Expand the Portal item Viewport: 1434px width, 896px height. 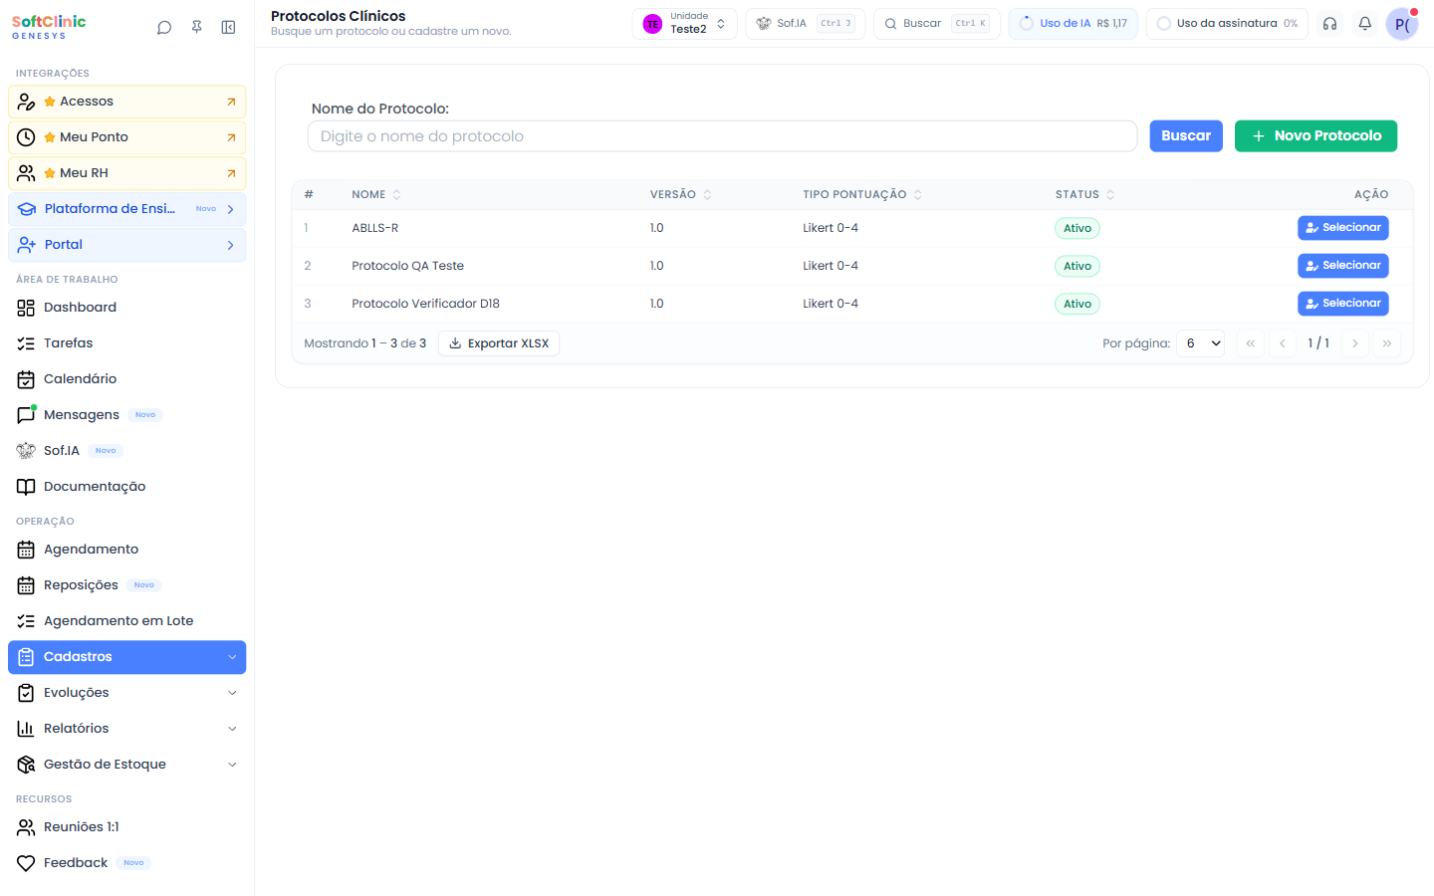tap(127, 245)
